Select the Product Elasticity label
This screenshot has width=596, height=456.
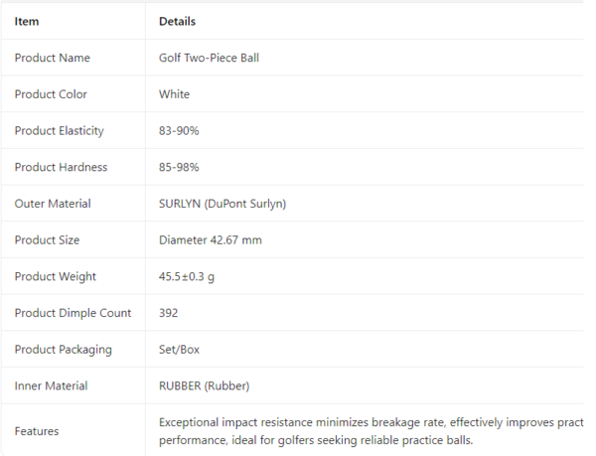tap(59, 131)
